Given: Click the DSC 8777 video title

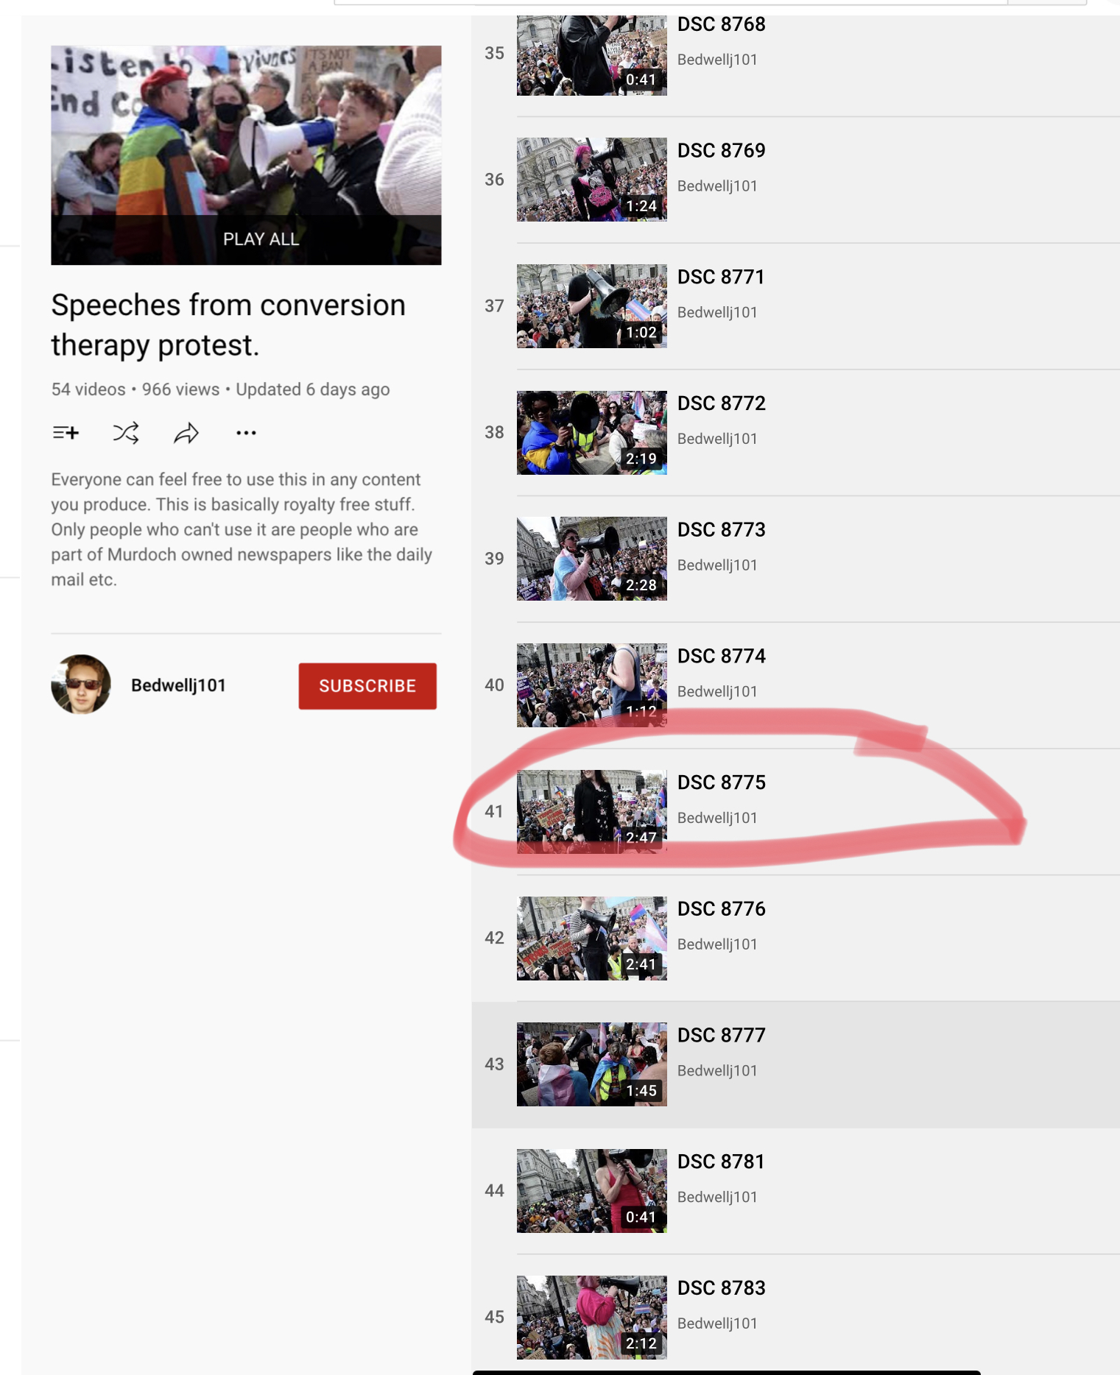Looking at the screenshot, I should [x=722, y=1035].
